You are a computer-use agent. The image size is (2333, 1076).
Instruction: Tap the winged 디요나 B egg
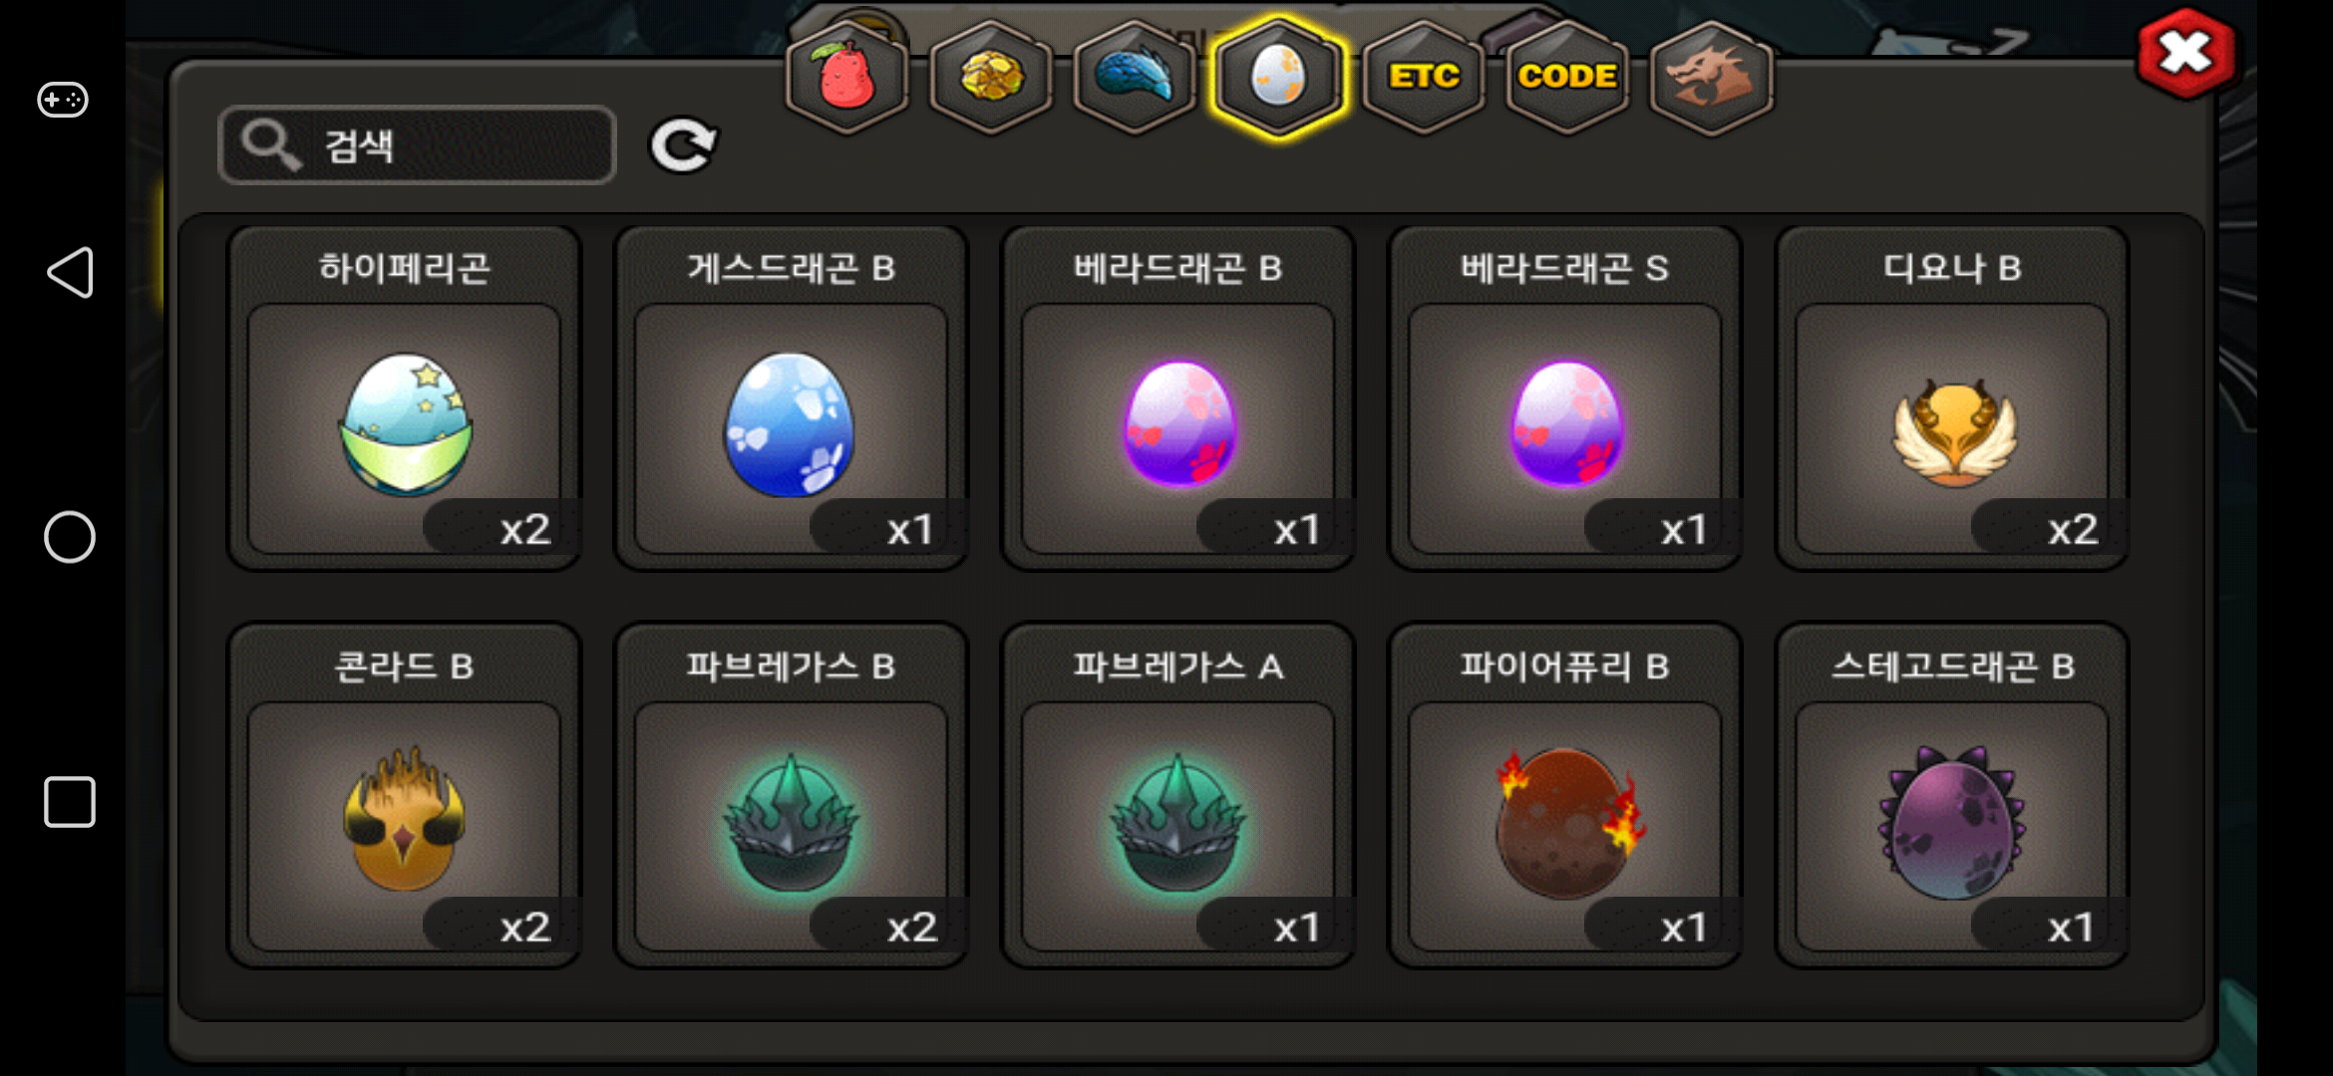point(1952,399)
